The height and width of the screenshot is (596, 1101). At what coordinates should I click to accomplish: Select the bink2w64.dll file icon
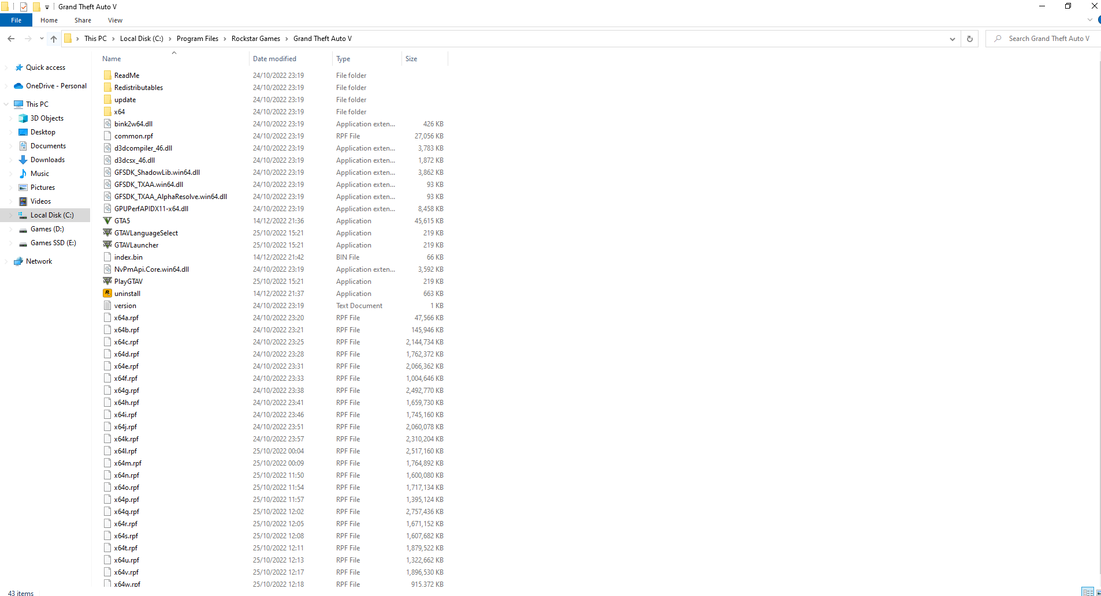tap(107, 124)
